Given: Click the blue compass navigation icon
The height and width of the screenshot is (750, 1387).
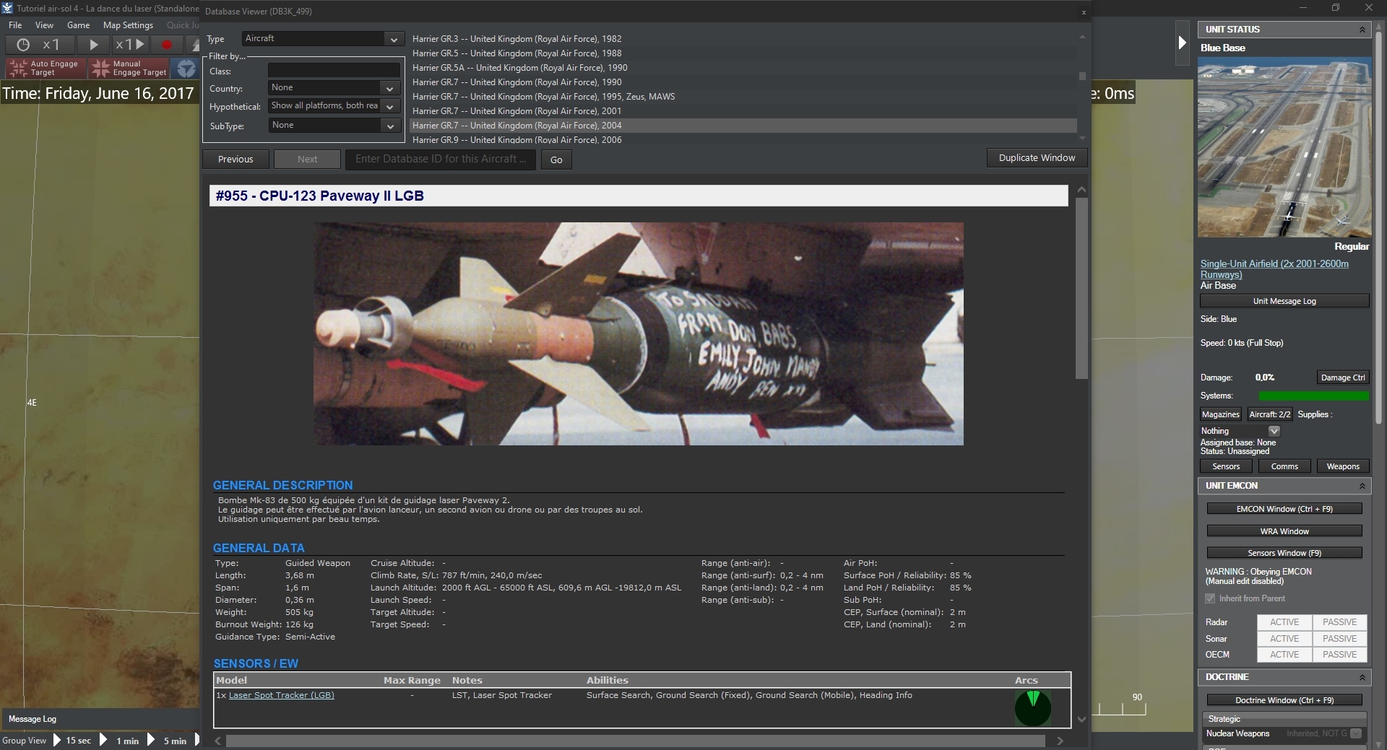Looking at the screenshot, I should pyautogui.click(x=186, y=68).
